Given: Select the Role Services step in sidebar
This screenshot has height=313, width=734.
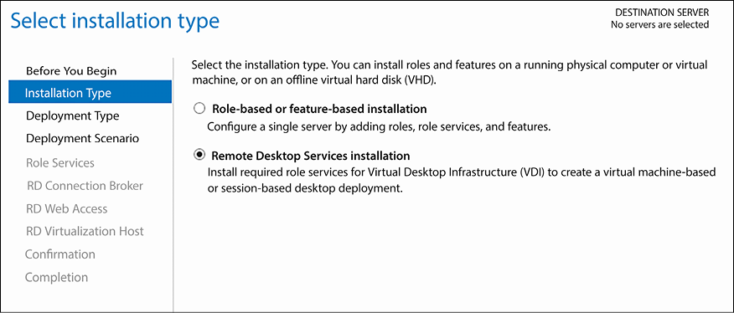Looking at the screenshot, I should 60,163.
